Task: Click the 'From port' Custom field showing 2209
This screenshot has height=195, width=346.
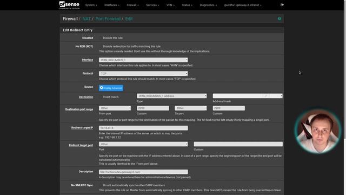Action: (x=153, y=108)
